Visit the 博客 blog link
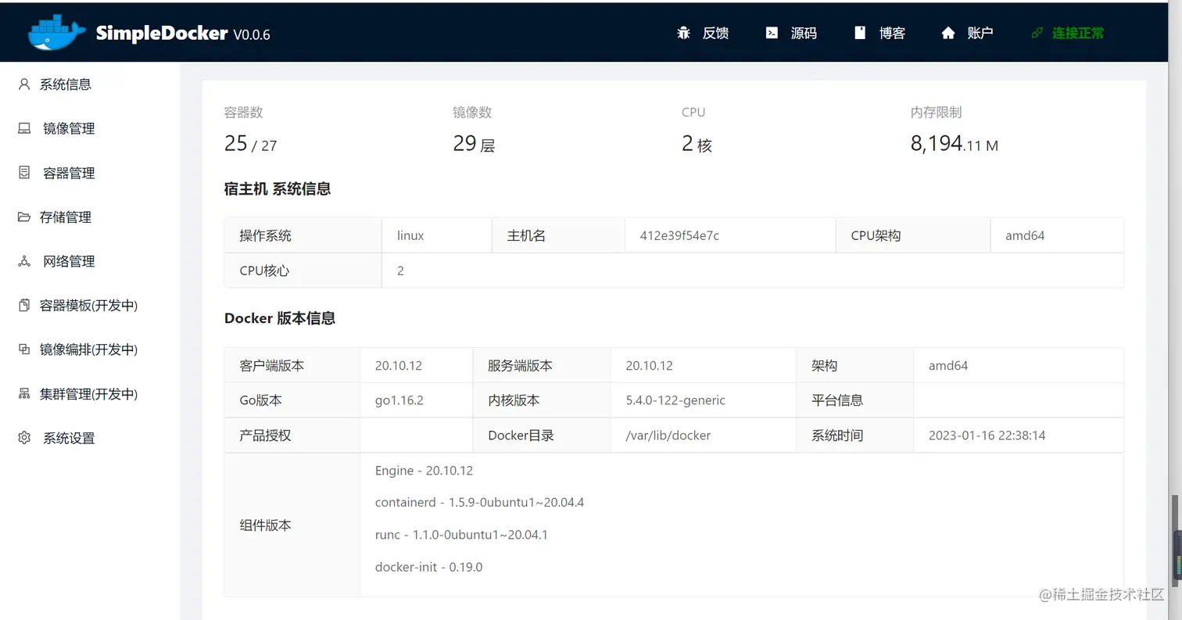This screenshot has height=620, width=1182. point(892,33)
